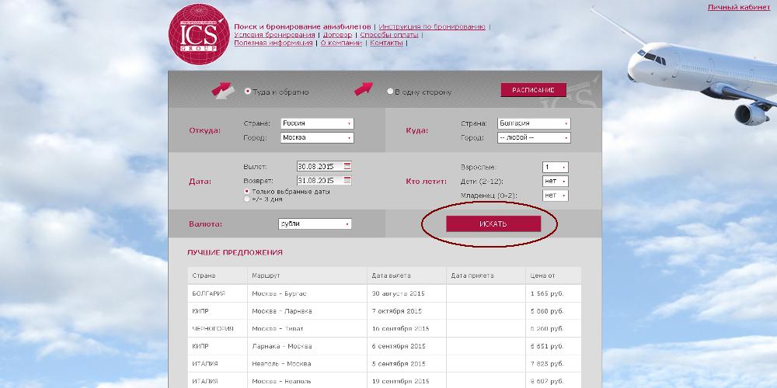Open the origin city dropdown showing Москва
The height and width of the screenshot is (388, 777).
pos(316,137)
